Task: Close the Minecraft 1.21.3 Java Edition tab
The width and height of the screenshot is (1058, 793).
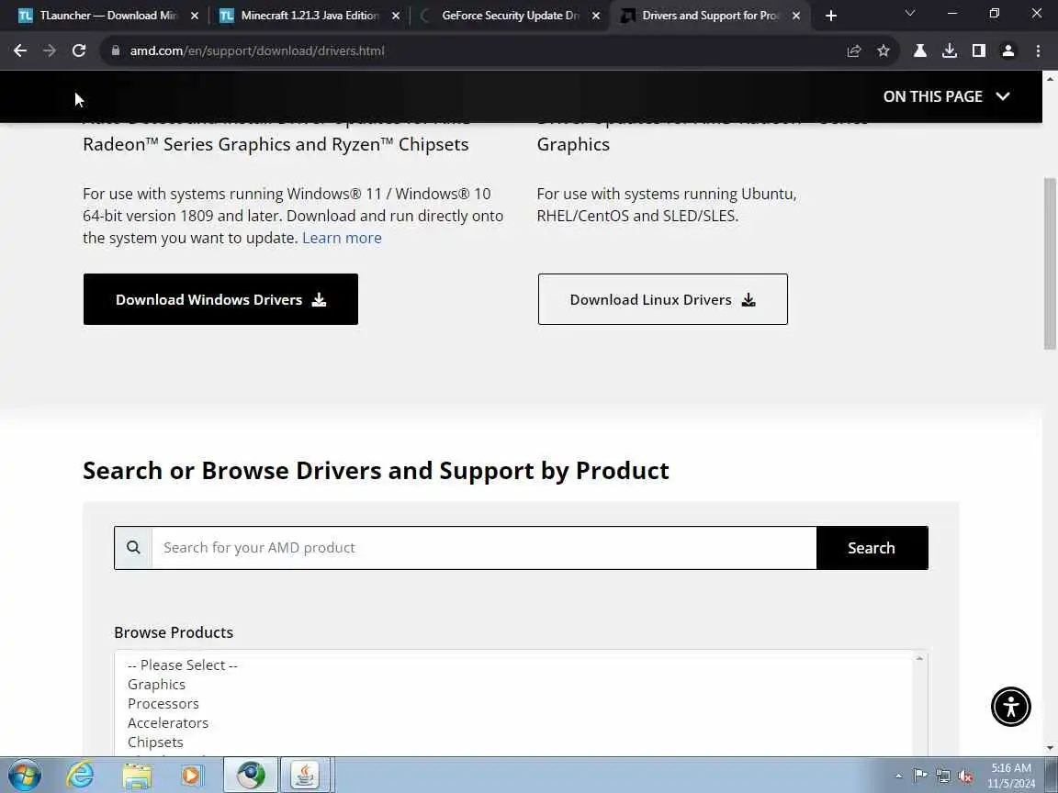Action: (396, 16)
